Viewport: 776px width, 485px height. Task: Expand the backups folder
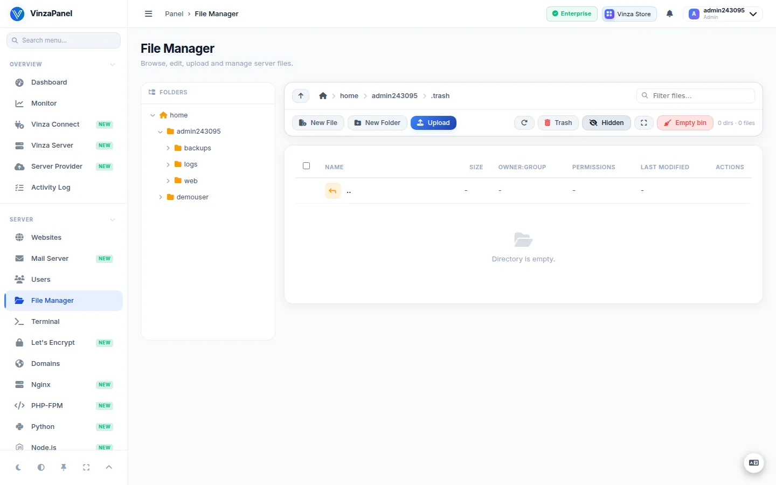tap(168, 148)
